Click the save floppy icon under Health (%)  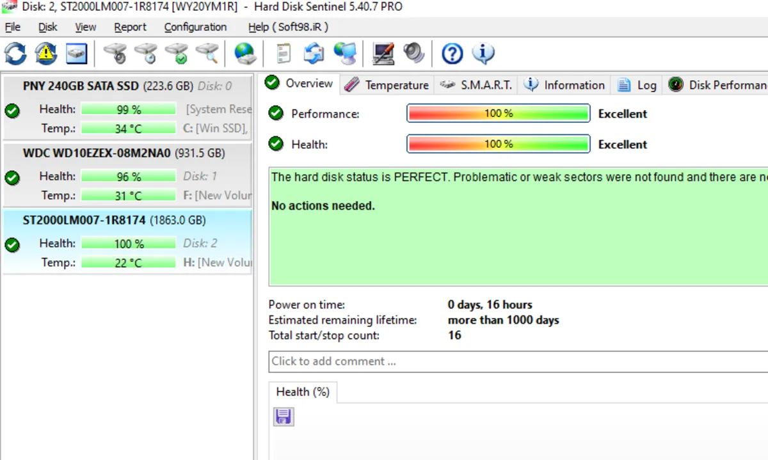(x=284, y=417)
